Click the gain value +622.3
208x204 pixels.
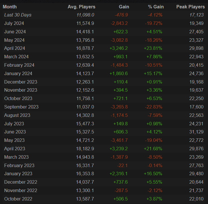(121, 32)
